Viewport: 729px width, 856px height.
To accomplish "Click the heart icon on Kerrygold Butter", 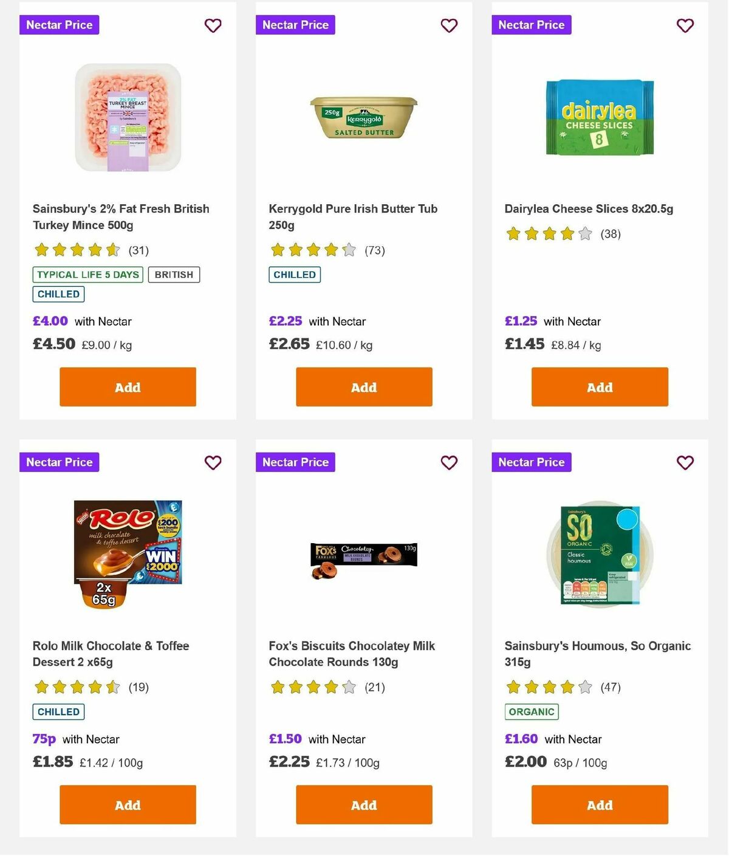I will click(449, 26).
